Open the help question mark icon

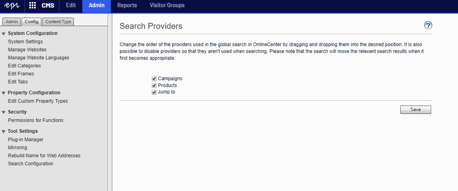(x=428, y=26)
